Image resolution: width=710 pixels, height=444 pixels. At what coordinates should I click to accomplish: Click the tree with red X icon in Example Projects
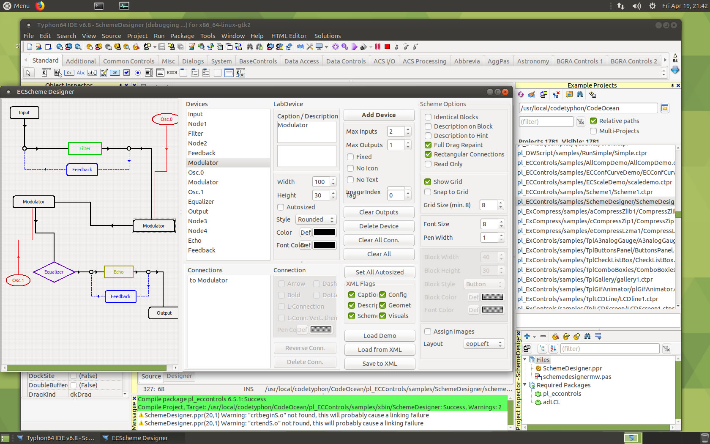(556, 95)
